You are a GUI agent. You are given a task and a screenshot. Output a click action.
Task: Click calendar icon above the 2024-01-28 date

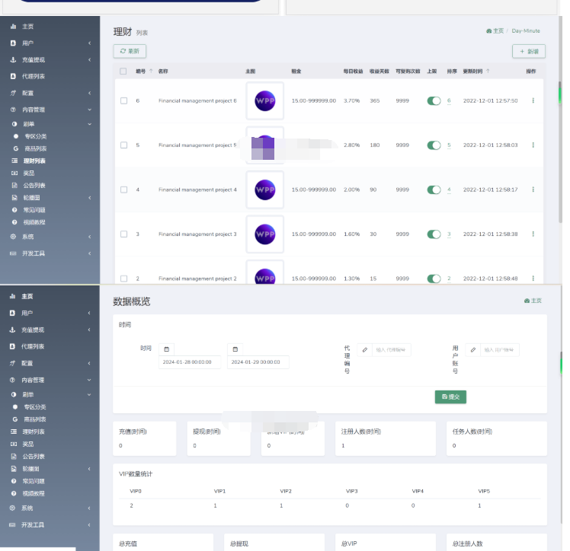[166, 349]
